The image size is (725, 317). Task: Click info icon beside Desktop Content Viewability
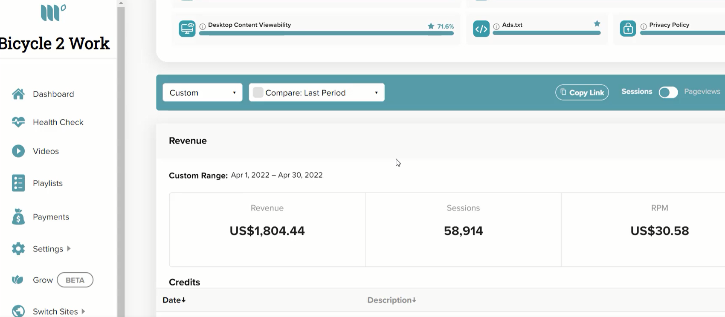click(203, 26)
